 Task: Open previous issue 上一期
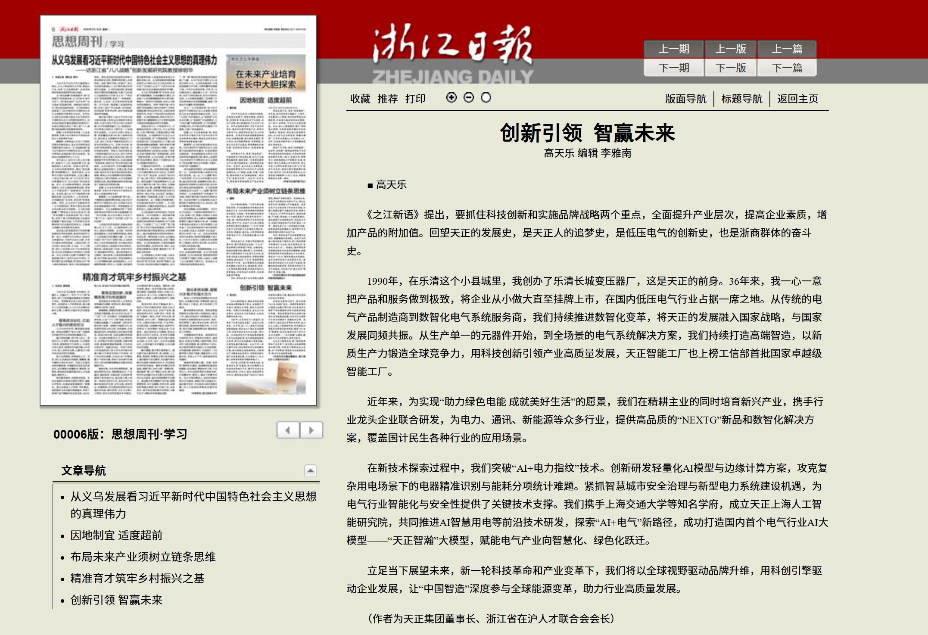674,49
